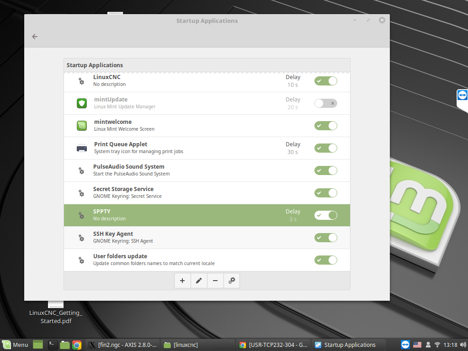The height and width of the screenshot is (351, 468).
Task: Disable the Secret Storage Service switch
Action: pos(325,193)
